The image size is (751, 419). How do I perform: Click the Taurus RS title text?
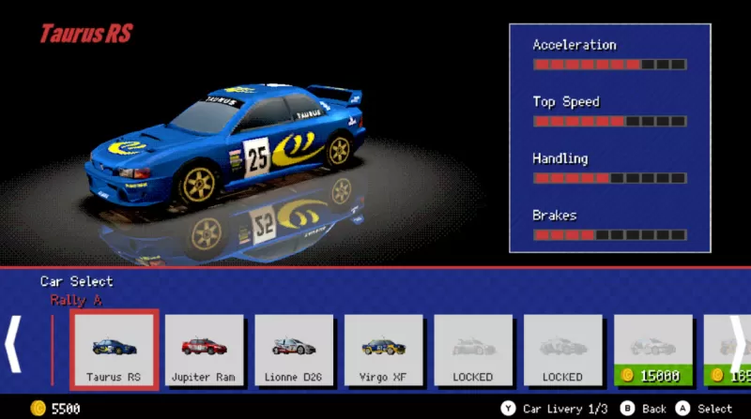coord(86,34)
